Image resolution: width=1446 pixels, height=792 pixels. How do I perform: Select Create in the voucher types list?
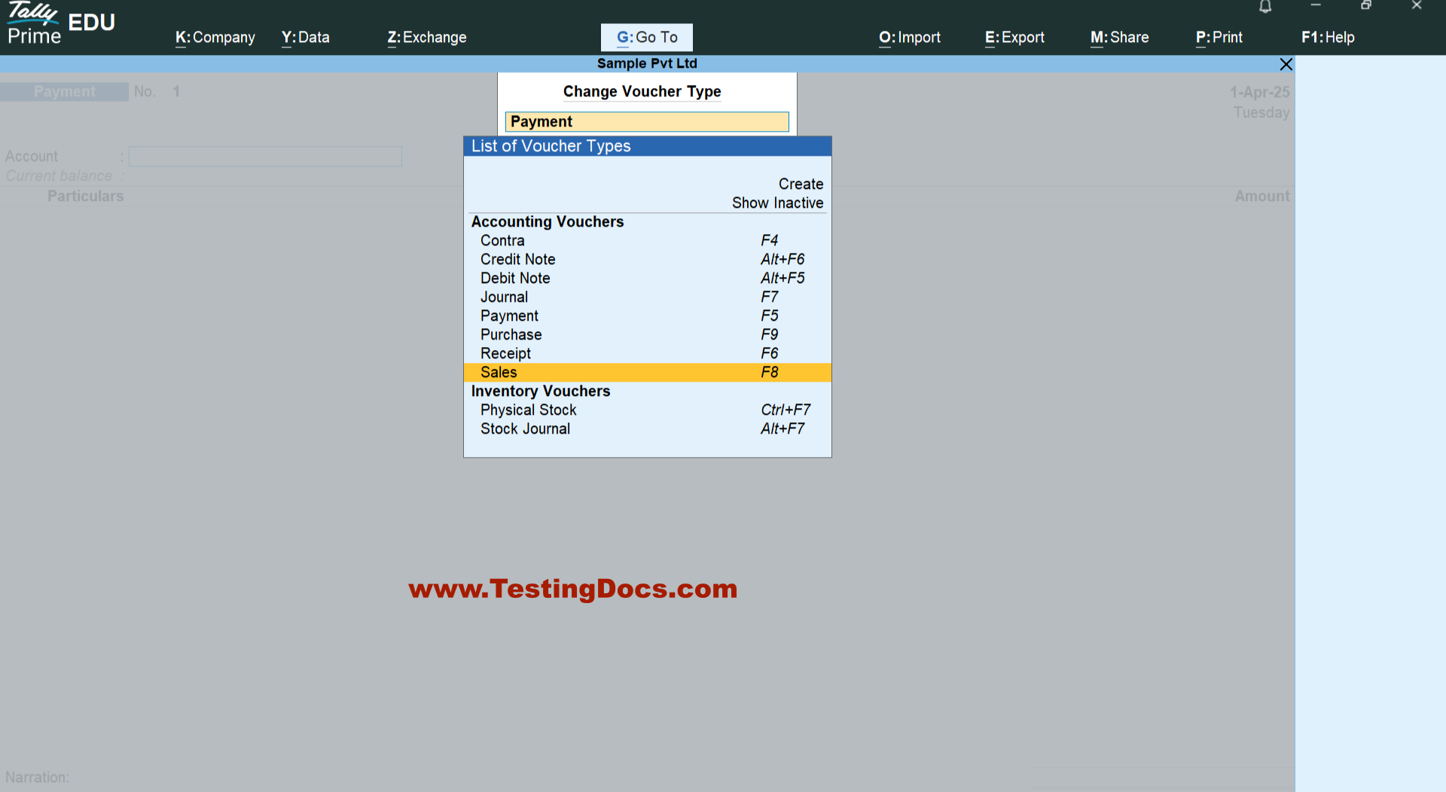coord(801,184)
